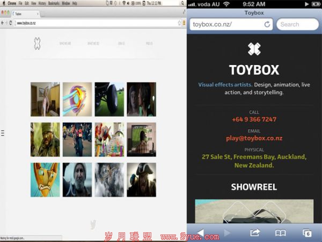
Task: Open the plane in clouds thumbnail
Action: pyautogui.click(x=109, y=180)
